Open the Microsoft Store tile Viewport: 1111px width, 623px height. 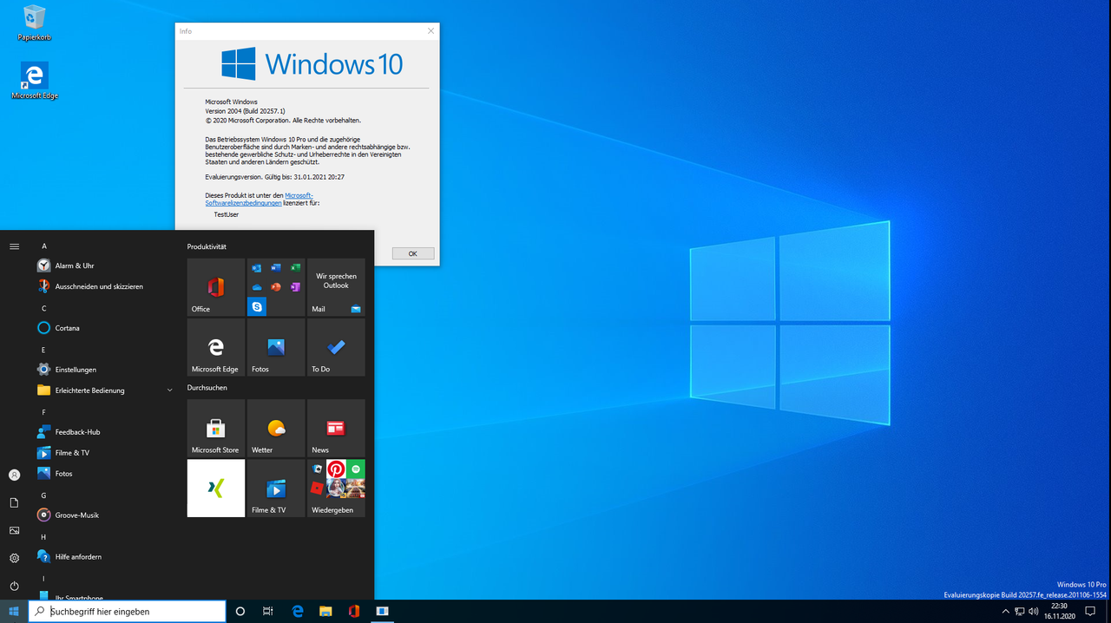pos(216,428)
